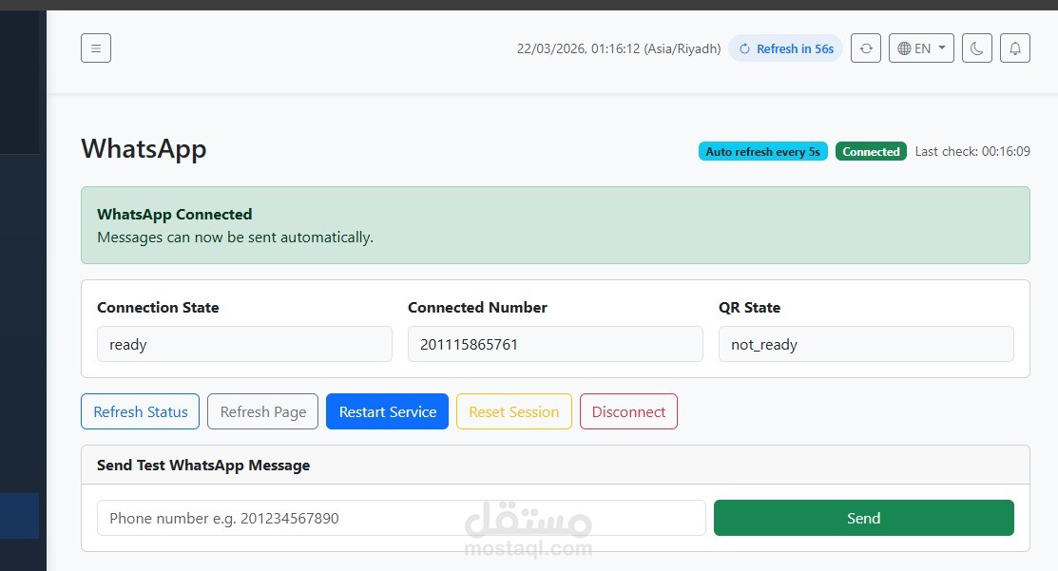Click the manual refresh icon button
1058x571 pixels.
866,48
